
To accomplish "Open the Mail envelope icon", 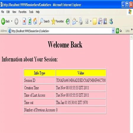I will [74, 21].
